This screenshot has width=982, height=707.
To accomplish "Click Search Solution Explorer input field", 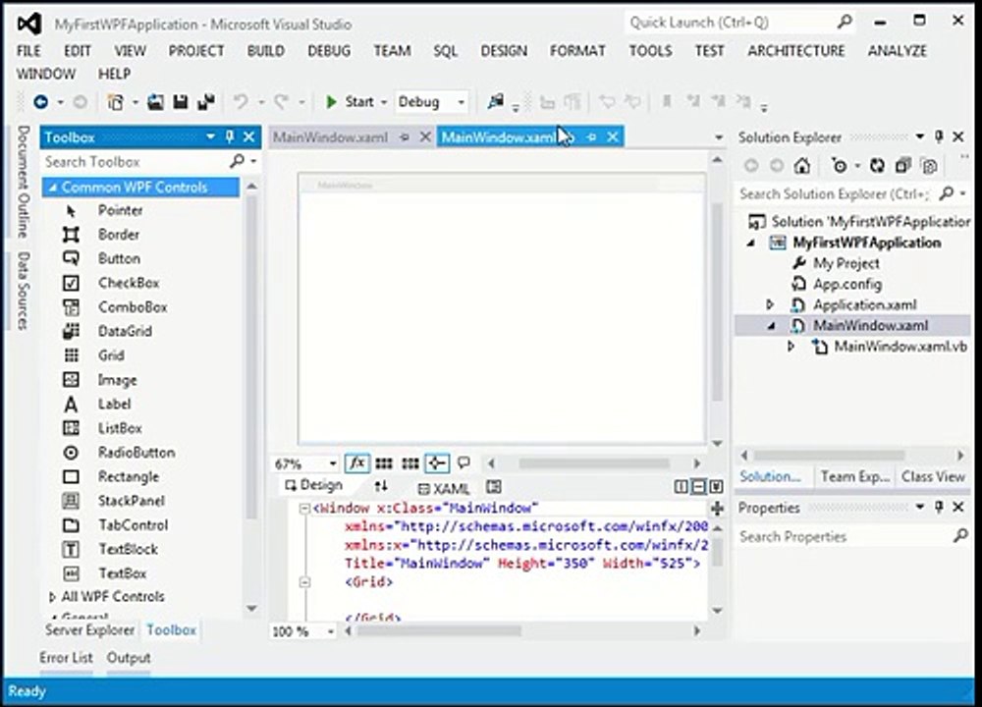I will pyautogui.click(x=836, y=194).
